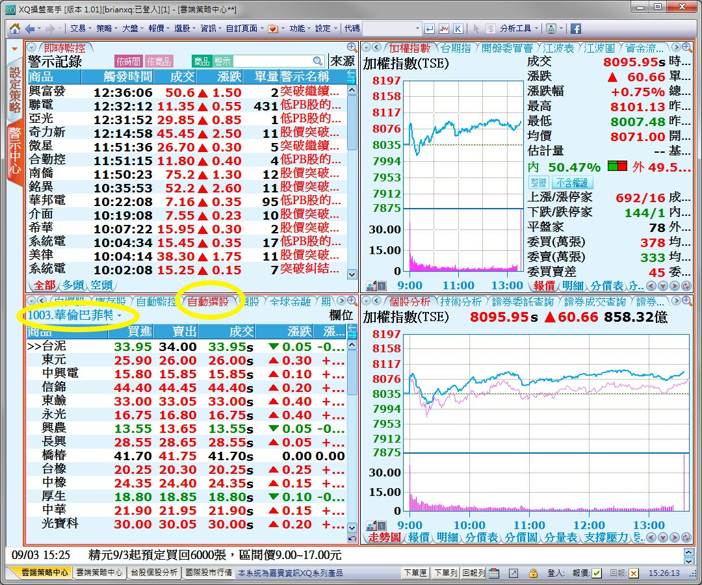The image size is (702, 585).
Task: Click the magnifier in the alert search box
Action: click(x=318, y=61)
